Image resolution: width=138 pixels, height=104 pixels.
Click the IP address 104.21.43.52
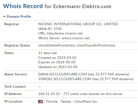coord(49,94)
